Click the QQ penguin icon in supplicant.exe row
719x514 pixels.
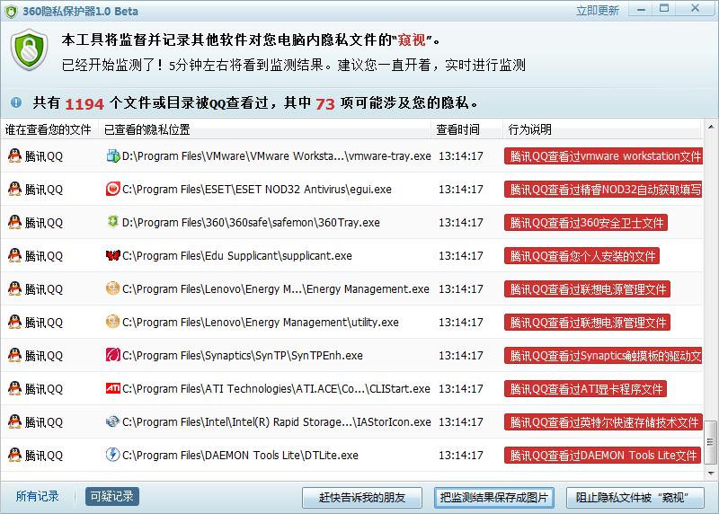(14, 255)
